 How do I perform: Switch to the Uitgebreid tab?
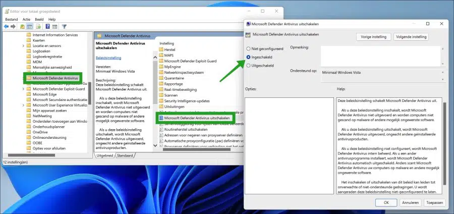coord(105,155)
